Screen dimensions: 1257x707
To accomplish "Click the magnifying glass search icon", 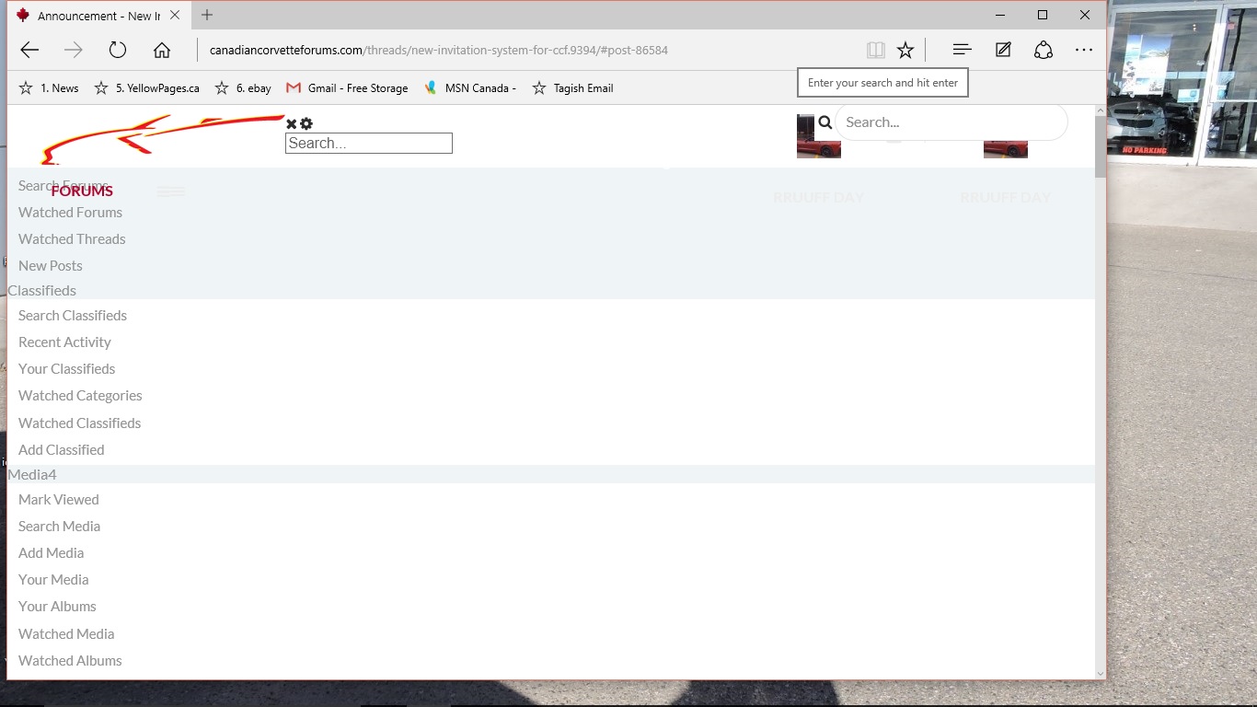I will [x=824, y=122].
